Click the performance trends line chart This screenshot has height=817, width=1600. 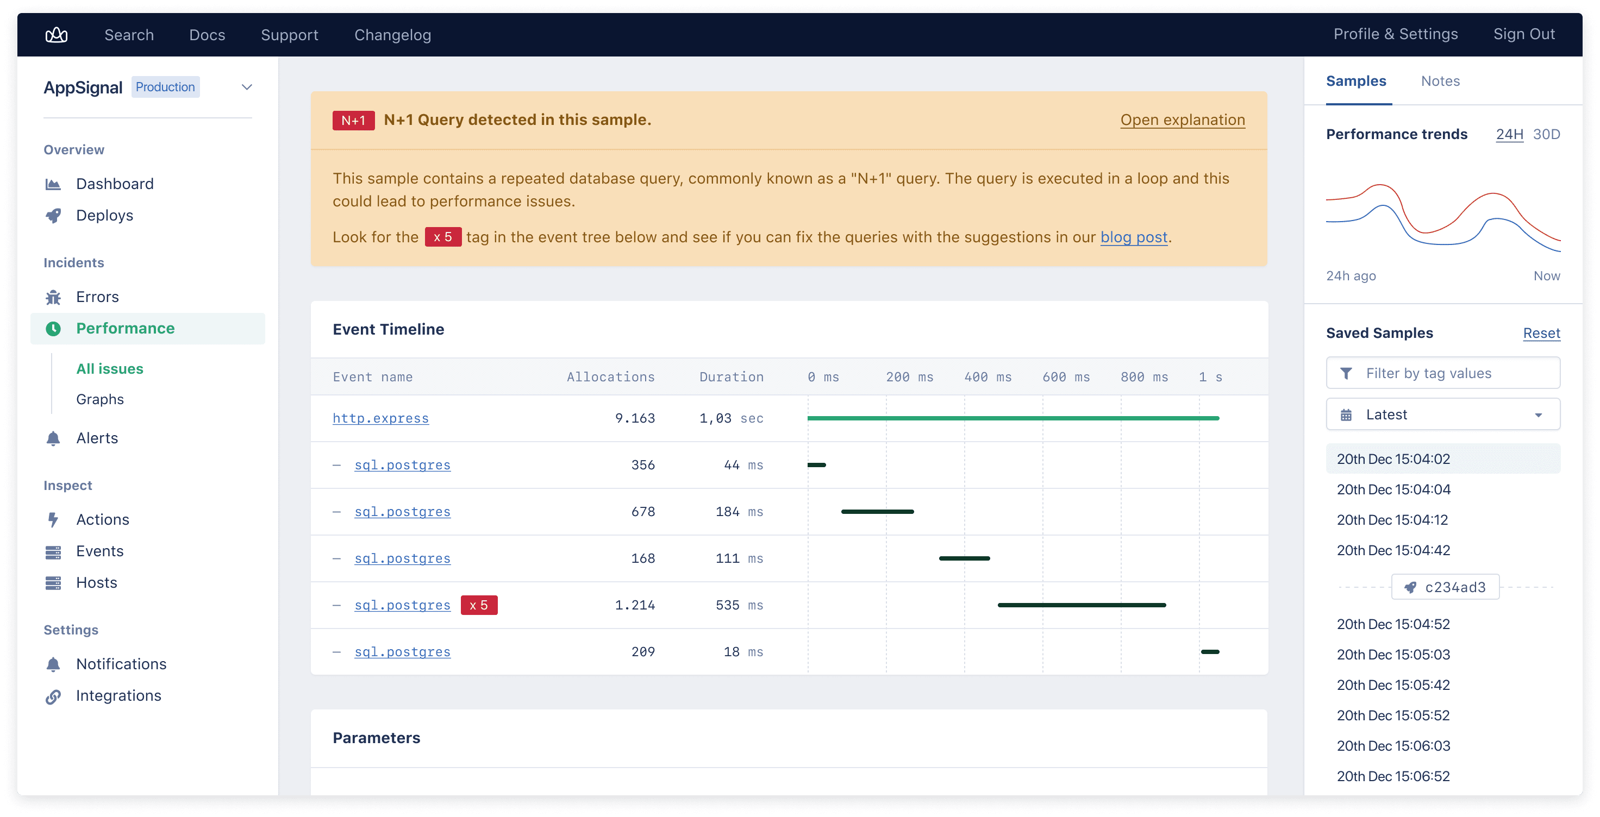pyautogui.click(x=1443, y=217)
